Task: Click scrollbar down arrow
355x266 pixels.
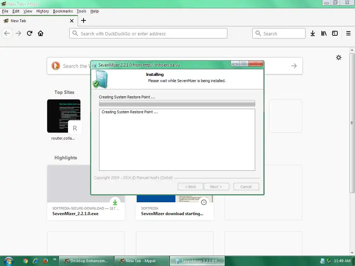Action: tap(352, 252)
